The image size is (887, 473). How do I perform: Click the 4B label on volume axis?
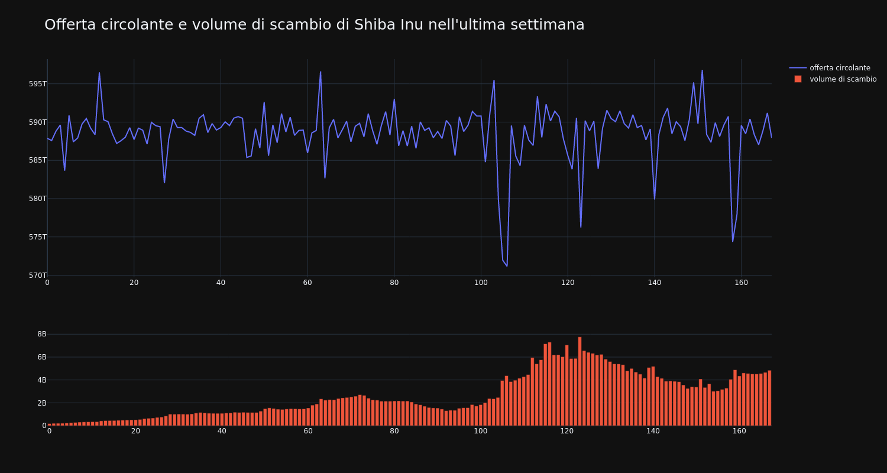click(41, 380)
